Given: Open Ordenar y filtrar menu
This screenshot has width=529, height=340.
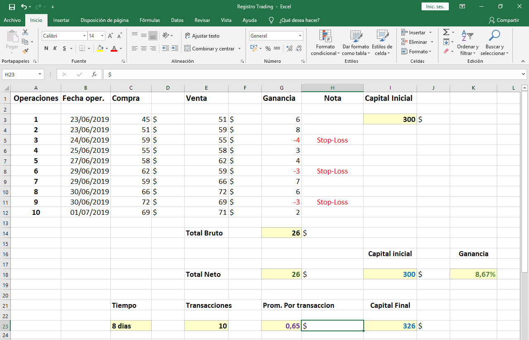Looking at the screenshot, I should [x=467, y=43].
